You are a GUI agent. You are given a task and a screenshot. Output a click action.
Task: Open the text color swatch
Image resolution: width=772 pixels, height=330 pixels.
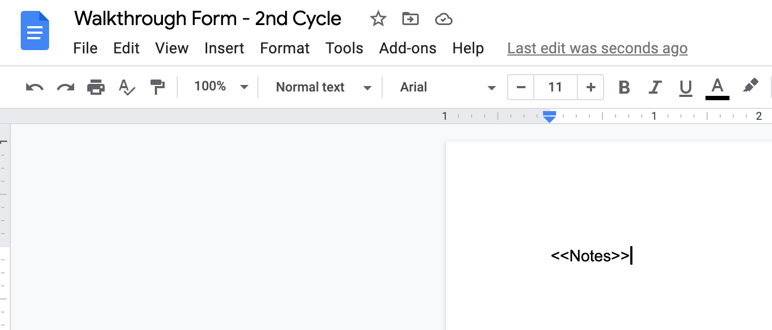[717, 87]
